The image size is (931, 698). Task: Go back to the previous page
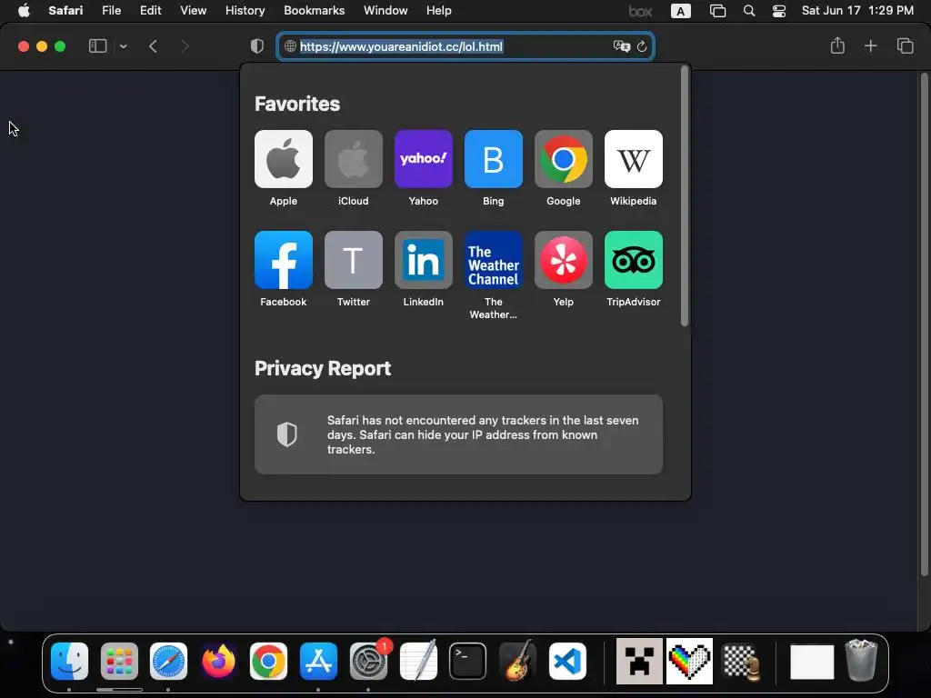point(153,46)
